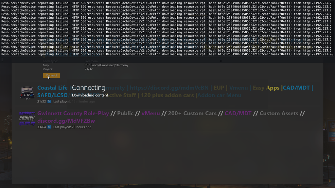Screen dimensions: 335x188
Task: Click the 'Map:' label
Action: click(x=46, y=65)
